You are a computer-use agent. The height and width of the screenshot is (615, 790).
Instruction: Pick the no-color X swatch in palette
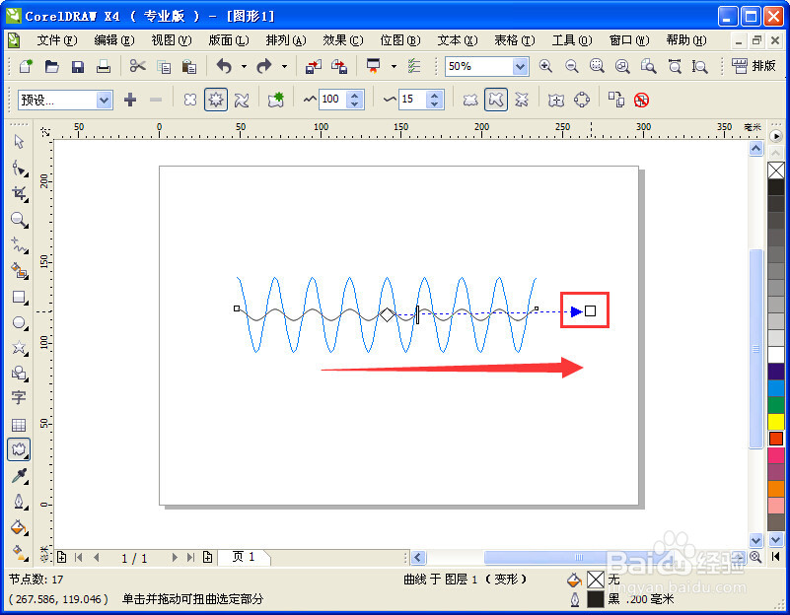776,171
